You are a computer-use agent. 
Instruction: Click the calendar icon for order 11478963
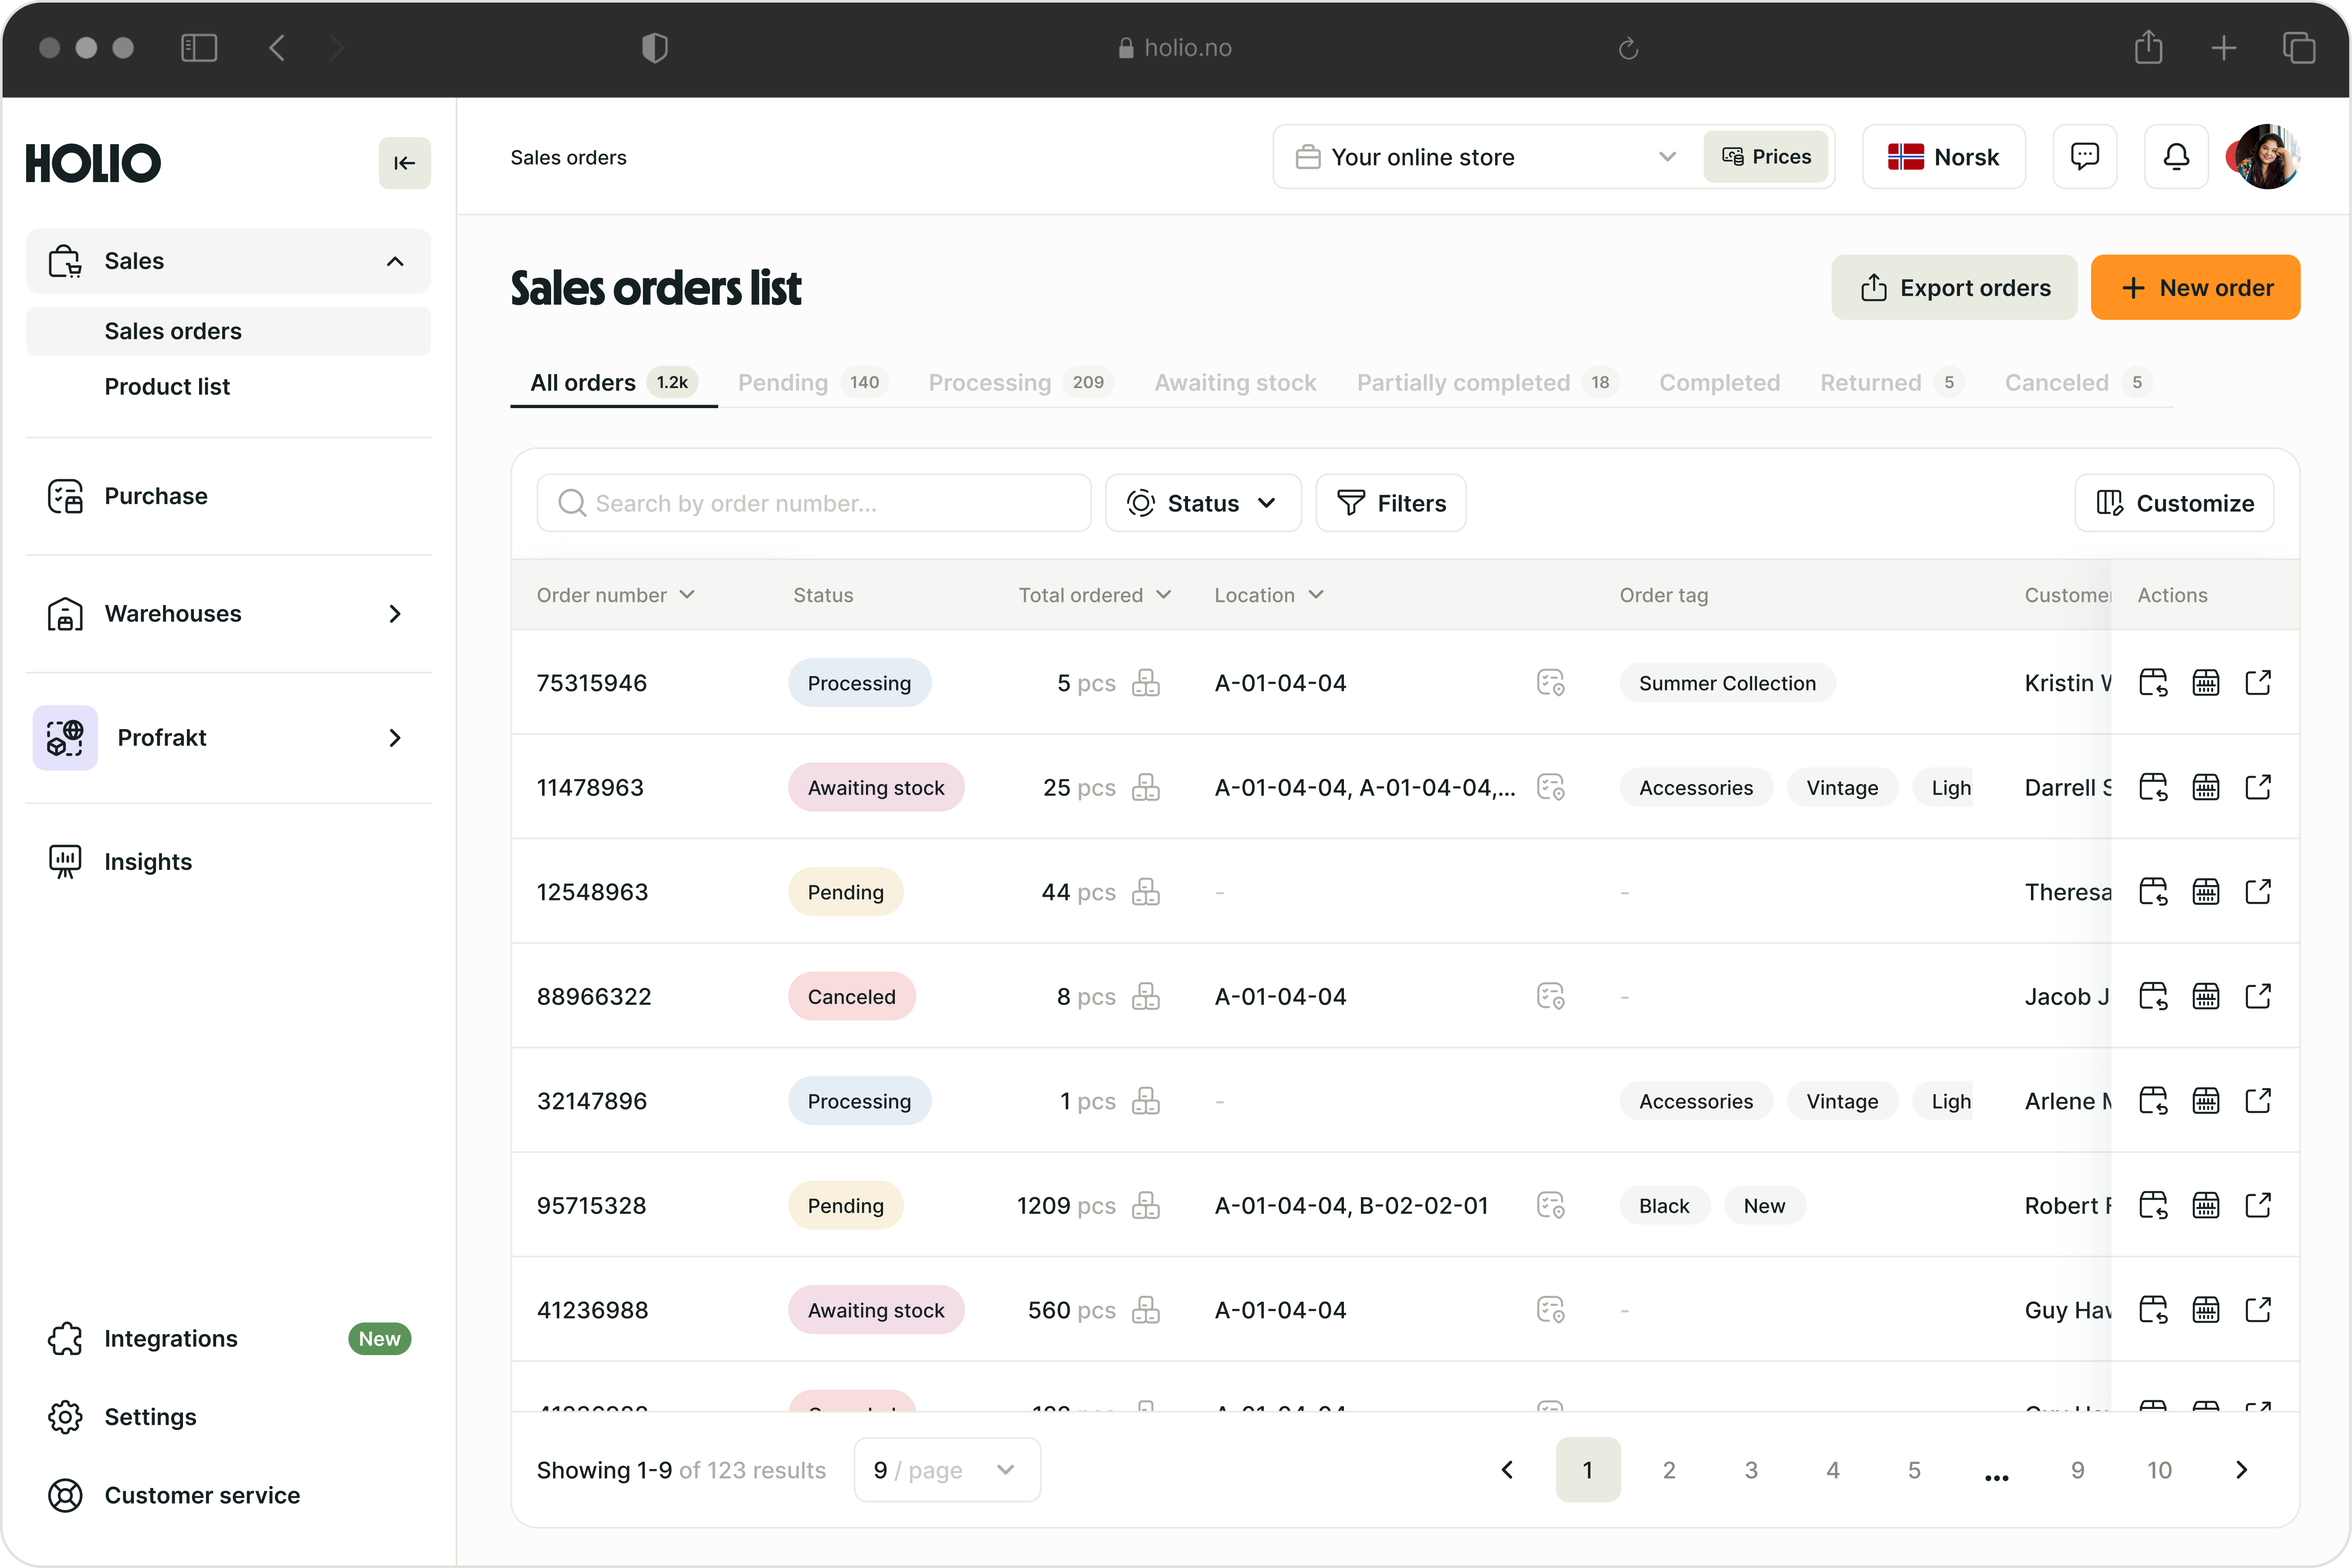point(2205,788)
